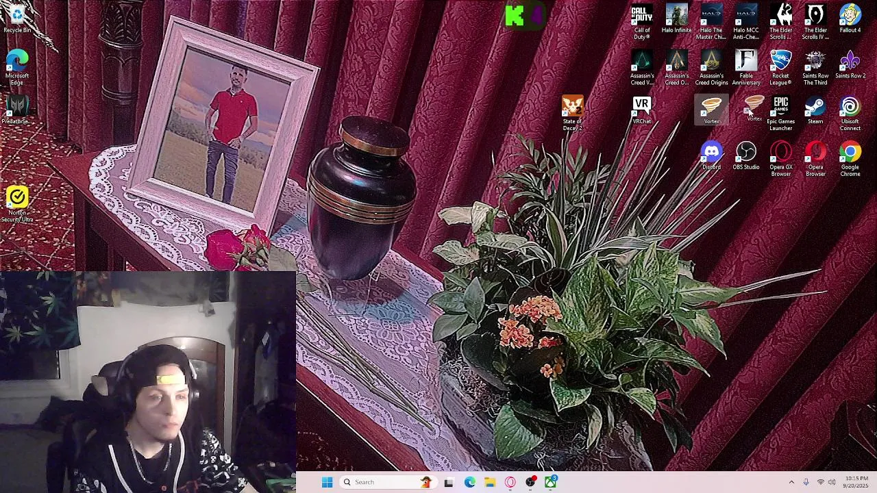
Task: Switch to Opera GX on the taskbar
Action: click(x=510, y=482)
